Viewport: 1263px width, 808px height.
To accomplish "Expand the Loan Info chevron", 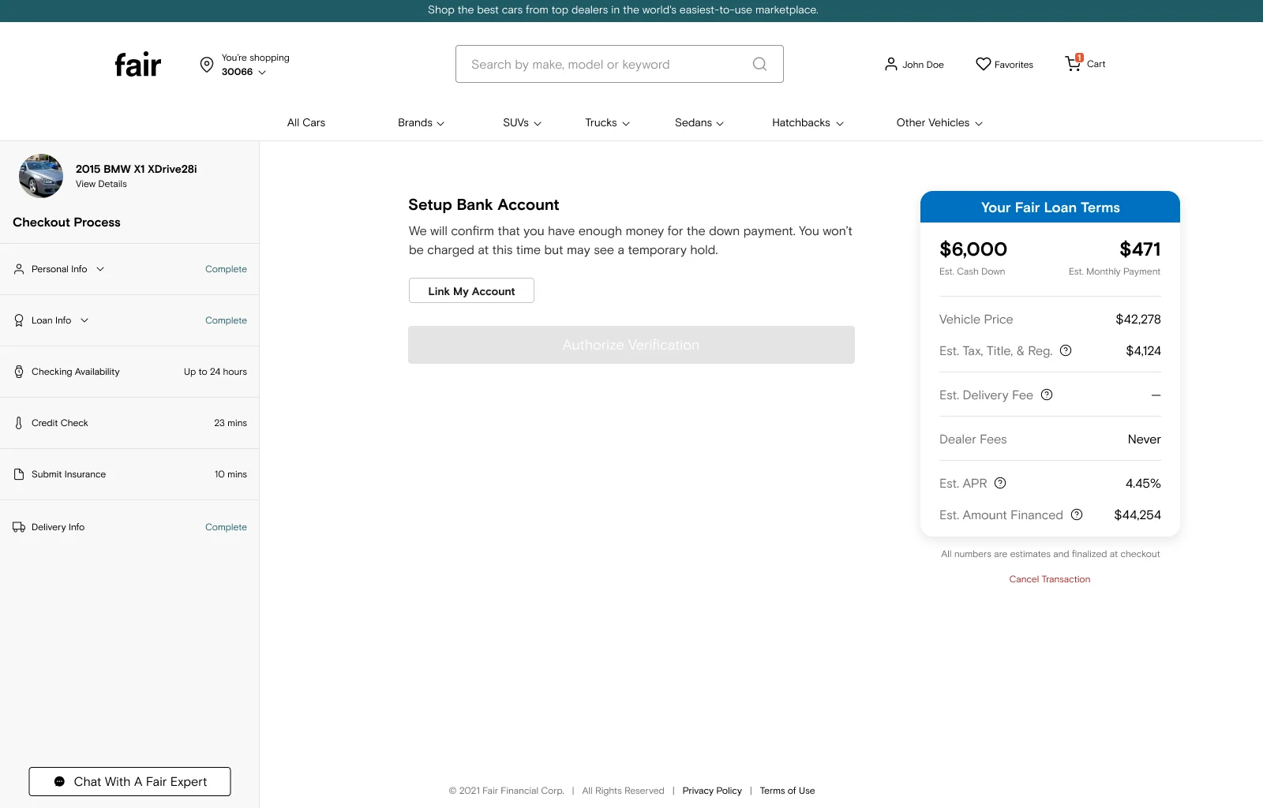I will coord(84,320).
